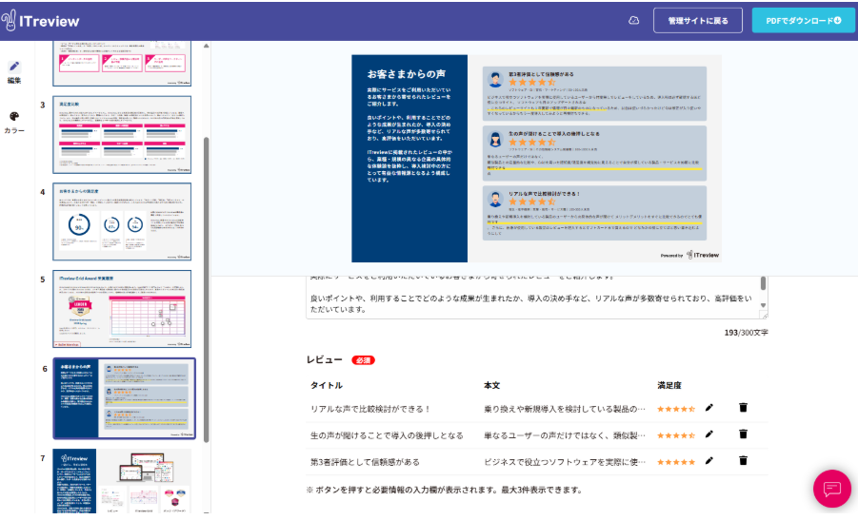The width and height of the screenshot is (858, 520).
Task: Click the レビュー section heading
Action: (x=325, y=360)
